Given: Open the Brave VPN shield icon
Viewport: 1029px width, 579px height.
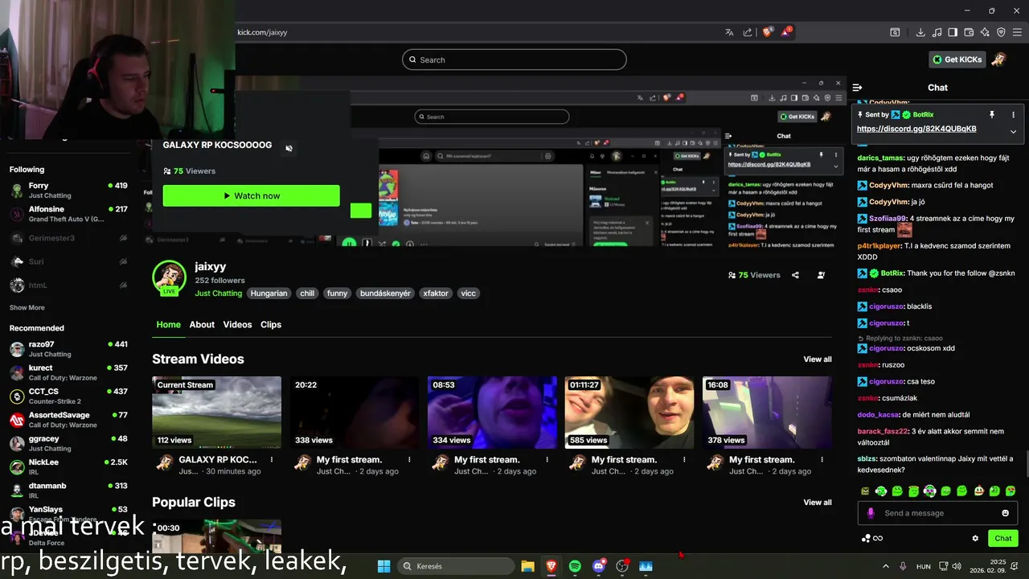Looking at the screenshot, I should [x=1001, y=32].
